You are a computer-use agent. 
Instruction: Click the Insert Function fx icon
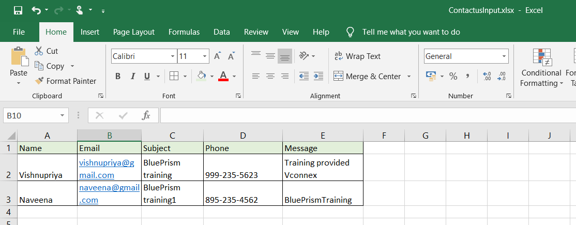pos(146,115)
